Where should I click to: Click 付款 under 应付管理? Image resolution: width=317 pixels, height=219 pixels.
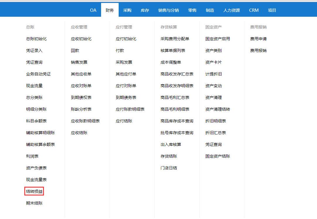click(x=120, y=50)
